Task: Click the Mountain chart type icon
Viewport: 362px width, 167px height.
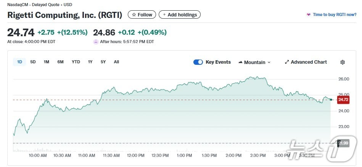Action: click(x=240, y=62)
